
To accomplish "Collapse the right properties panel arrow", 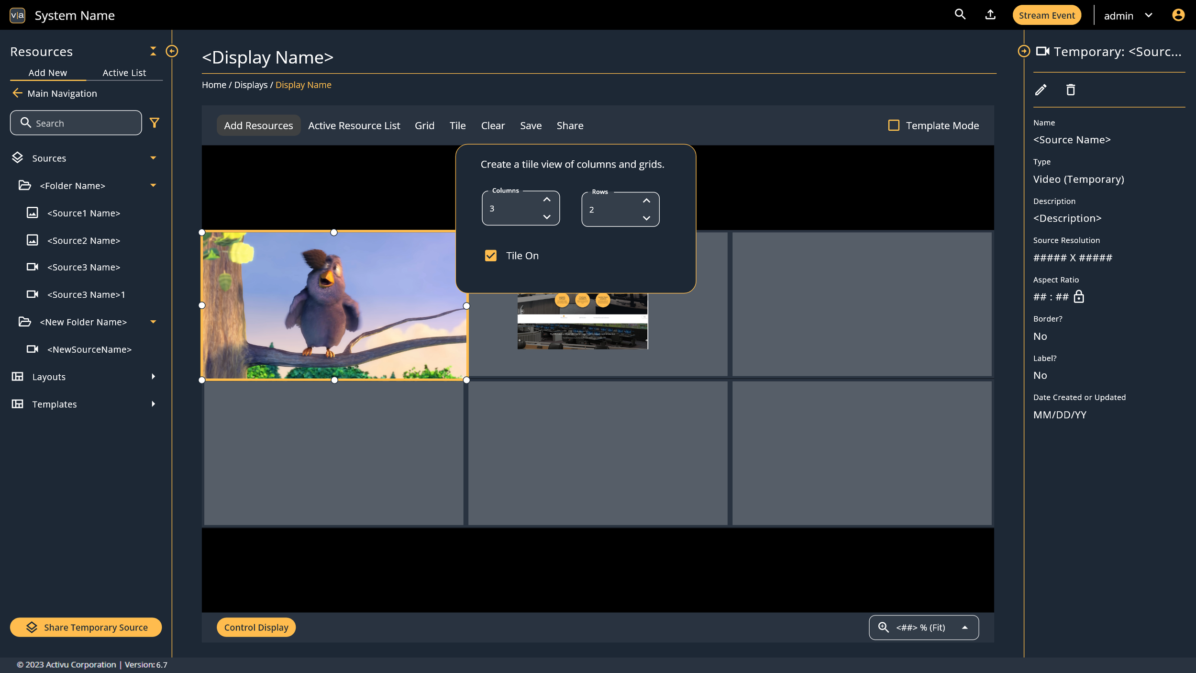I will [x=1024, y=51].
